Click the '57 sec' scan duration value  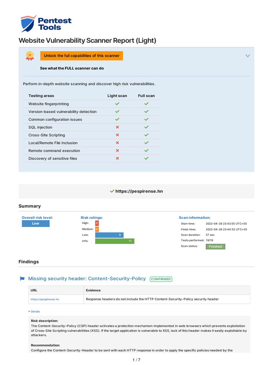[210, 235]
